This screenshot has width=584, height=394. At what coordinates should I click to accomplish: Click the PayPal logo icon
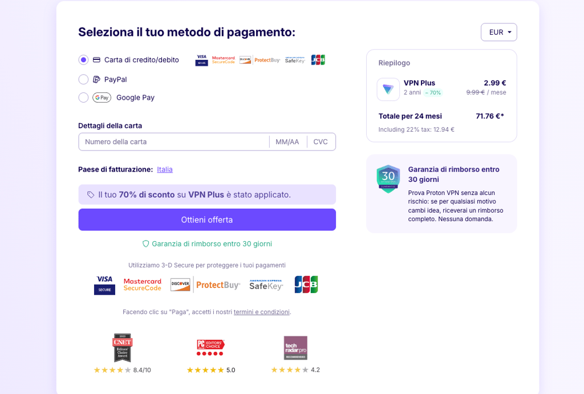pos(96,79)
